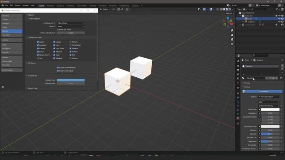Screen dimensions: 285x160
Task: Click the viewport zoom magnifier icon
Action: [232, 31]
